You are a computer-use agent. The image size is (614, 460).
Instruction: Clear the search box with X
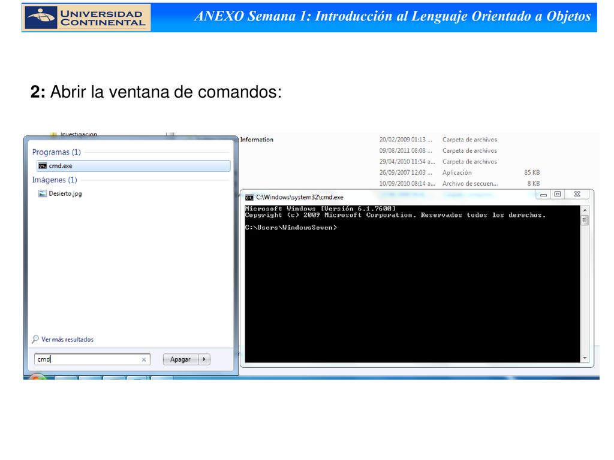pos(144,359)
